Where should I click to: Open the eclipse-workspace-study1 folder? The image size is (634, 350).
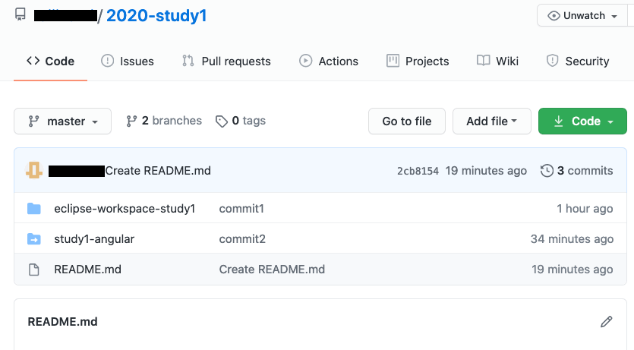point(125,209)
